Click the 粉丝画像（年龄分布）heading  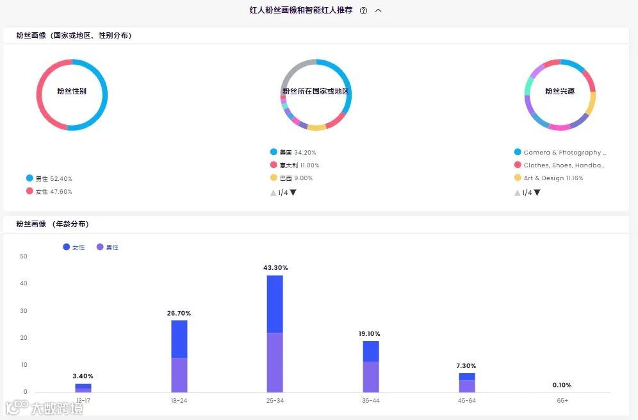(53, 224)
